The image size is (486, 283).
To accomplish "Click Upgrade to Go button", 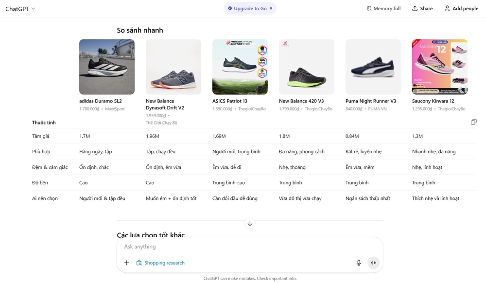I will 247,9.
